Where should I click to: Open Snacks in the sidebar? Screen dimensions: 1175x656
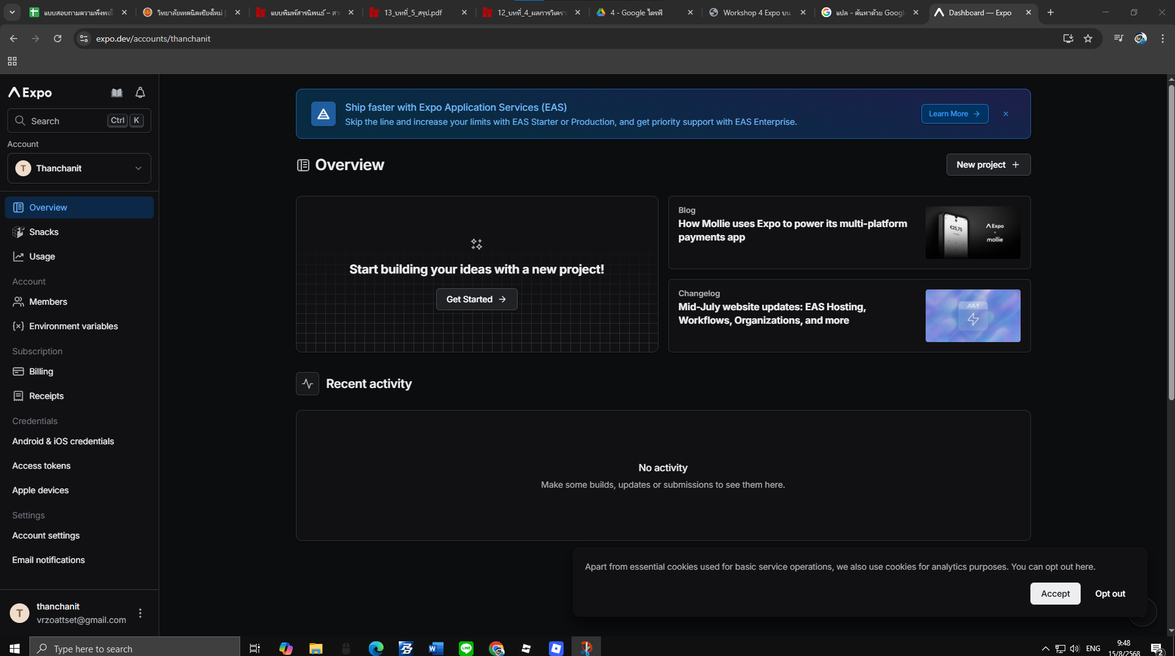click(x=43, y=232)
